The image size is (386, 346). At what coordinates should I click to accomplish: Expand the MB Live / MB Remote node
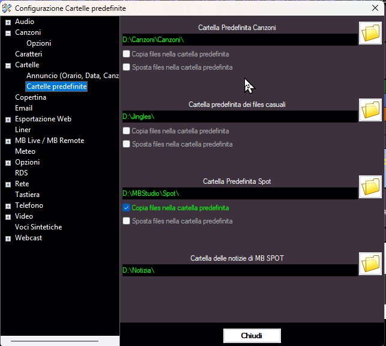coord(8,141)
